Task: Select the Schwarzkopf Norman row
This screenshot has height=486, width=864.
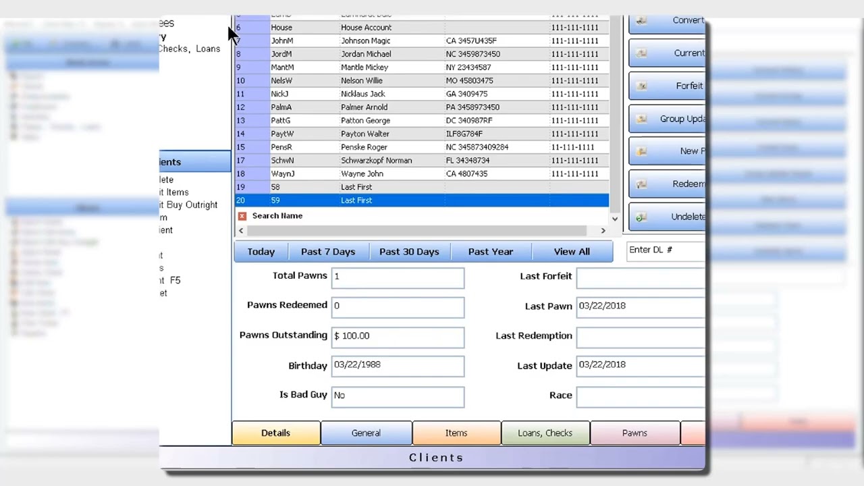Action: coord(422,160)
